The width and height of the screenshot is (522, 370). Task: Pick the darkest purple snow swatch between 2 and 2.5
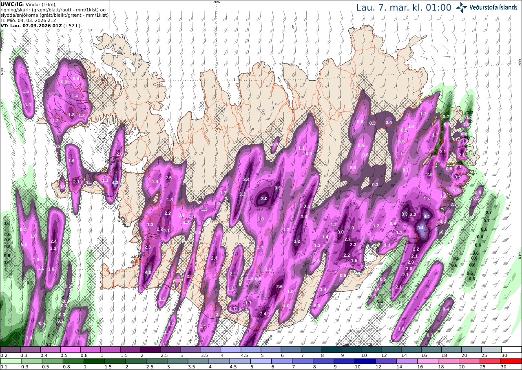pos(150,350)
